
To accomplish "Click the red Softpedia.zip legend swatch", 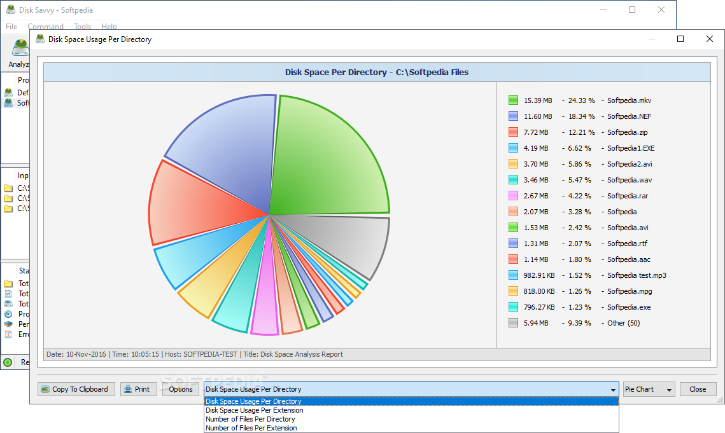I will click(513, 132).
